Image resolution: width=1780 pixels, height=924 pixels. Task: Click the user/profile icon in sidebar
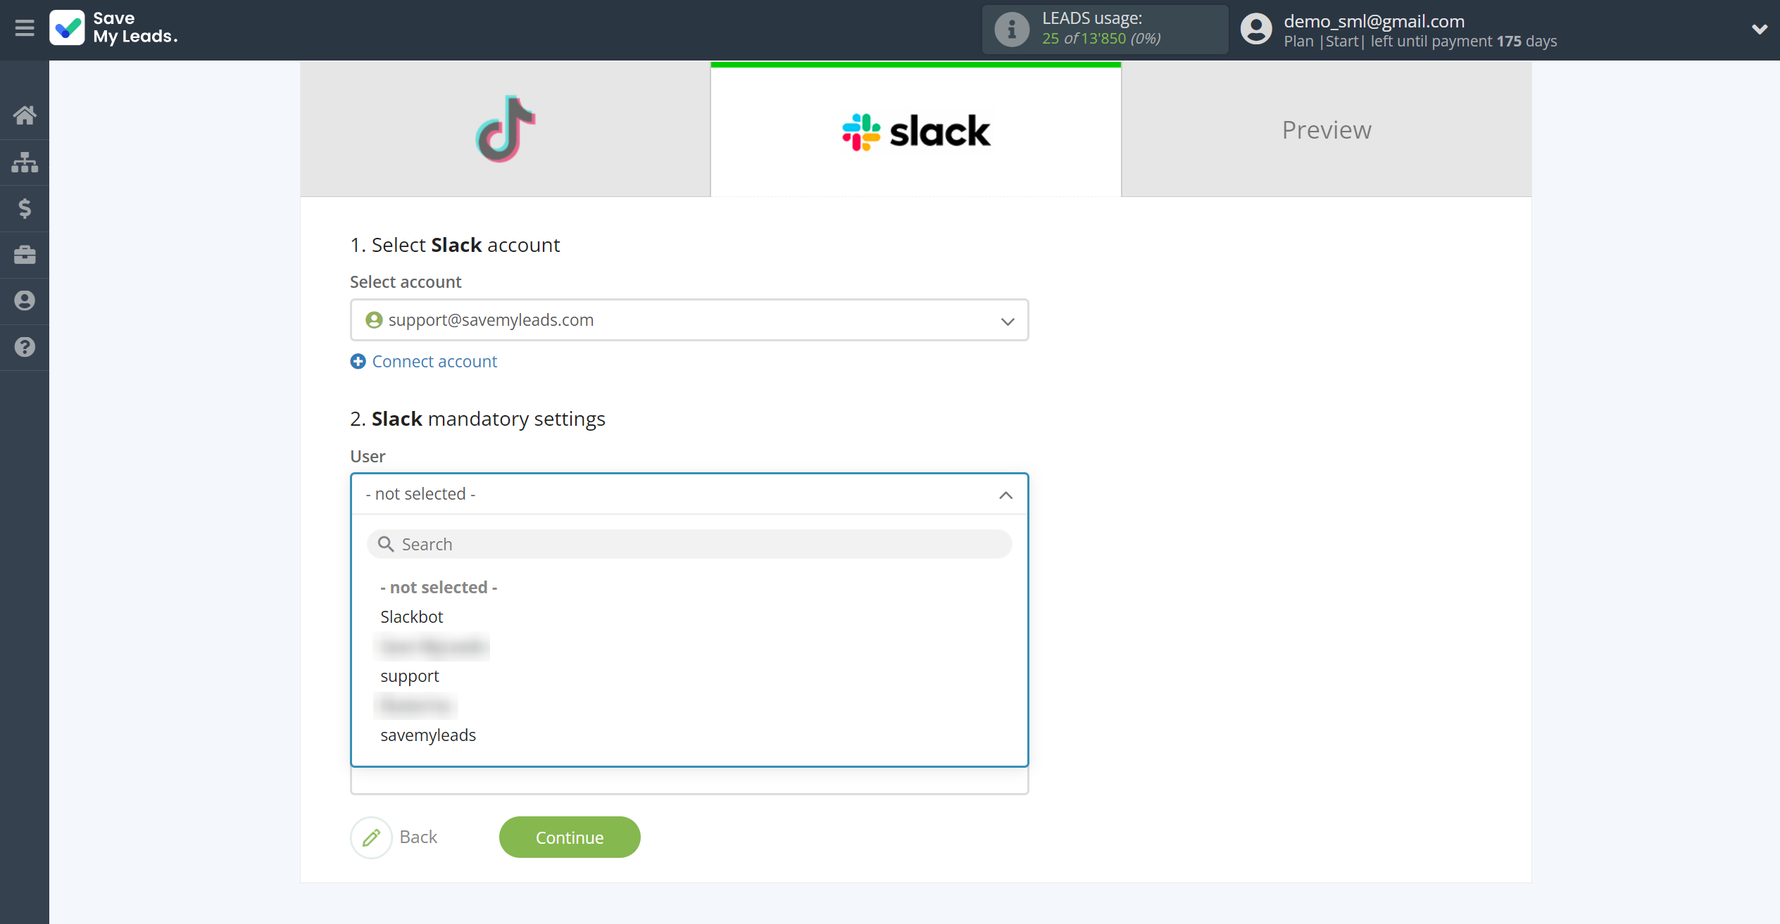(x=25, y=300)
